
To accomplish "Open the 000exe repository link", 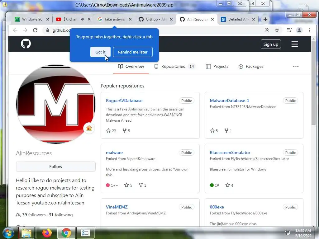I will coord(217,207).
